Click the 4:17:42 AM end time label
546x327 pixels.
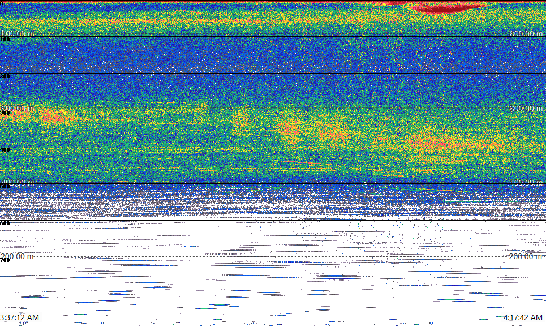(523, 317)
